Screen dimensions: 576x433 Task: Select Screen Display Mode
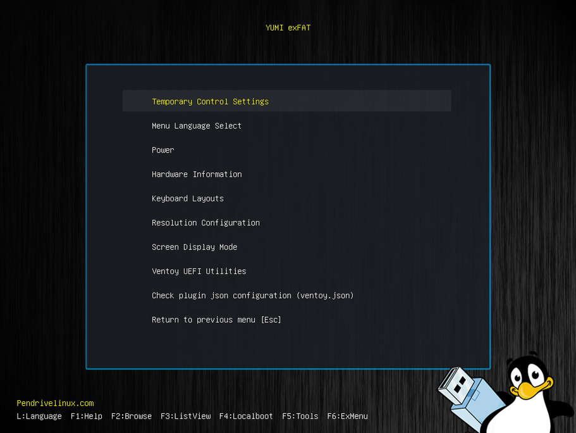[194, 248]
